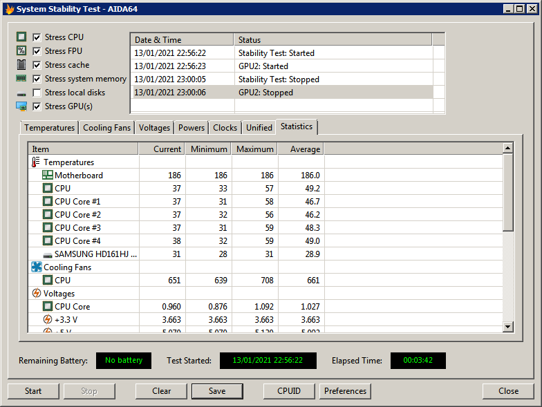Click CPU Core voltage current 0.960
The height and width of the screenshot is (407, 542).
(171, 307)
